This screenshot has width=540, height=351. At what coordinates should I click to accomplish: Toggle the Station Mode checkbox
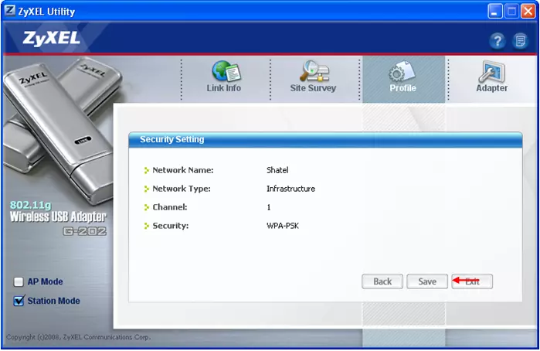pyautogui.click(x=19, y=301)
